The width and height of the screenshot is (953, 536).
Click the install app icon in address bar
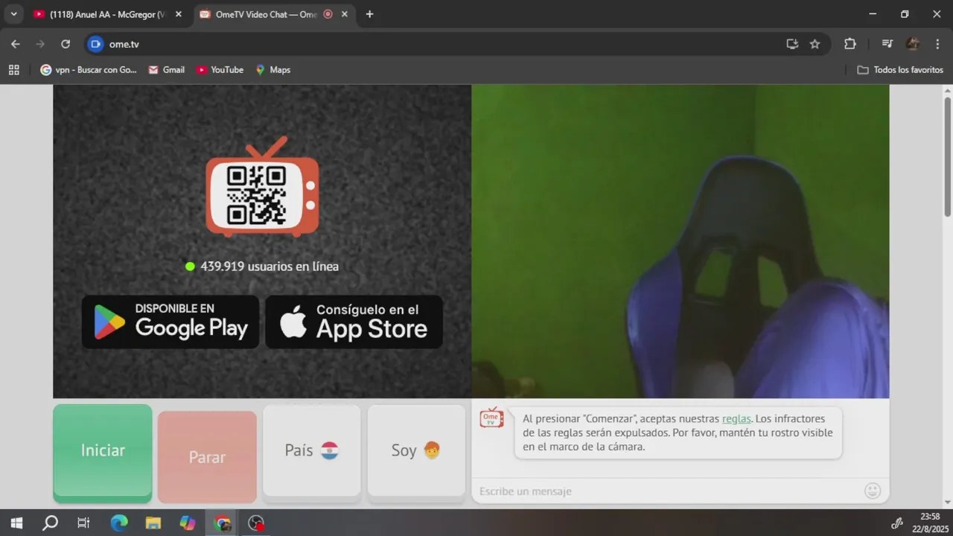792,44
